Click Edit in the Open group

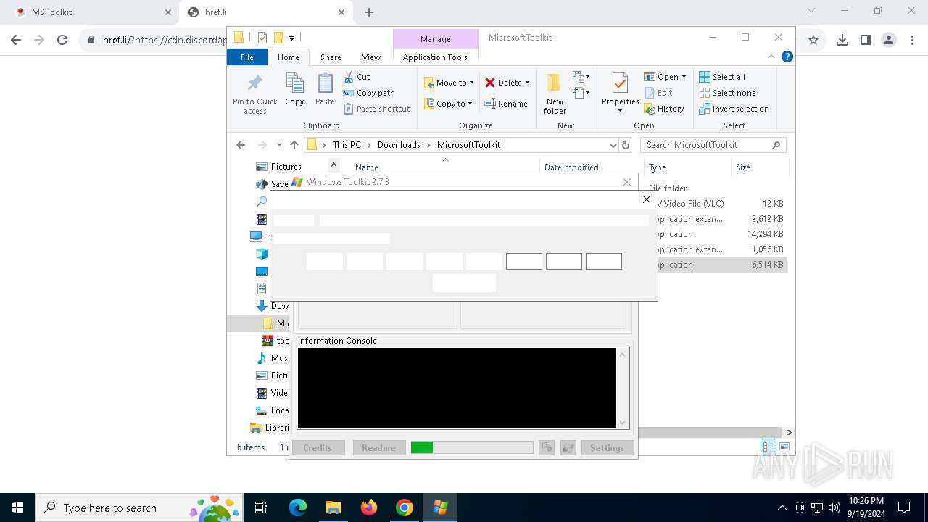(658, 93)
